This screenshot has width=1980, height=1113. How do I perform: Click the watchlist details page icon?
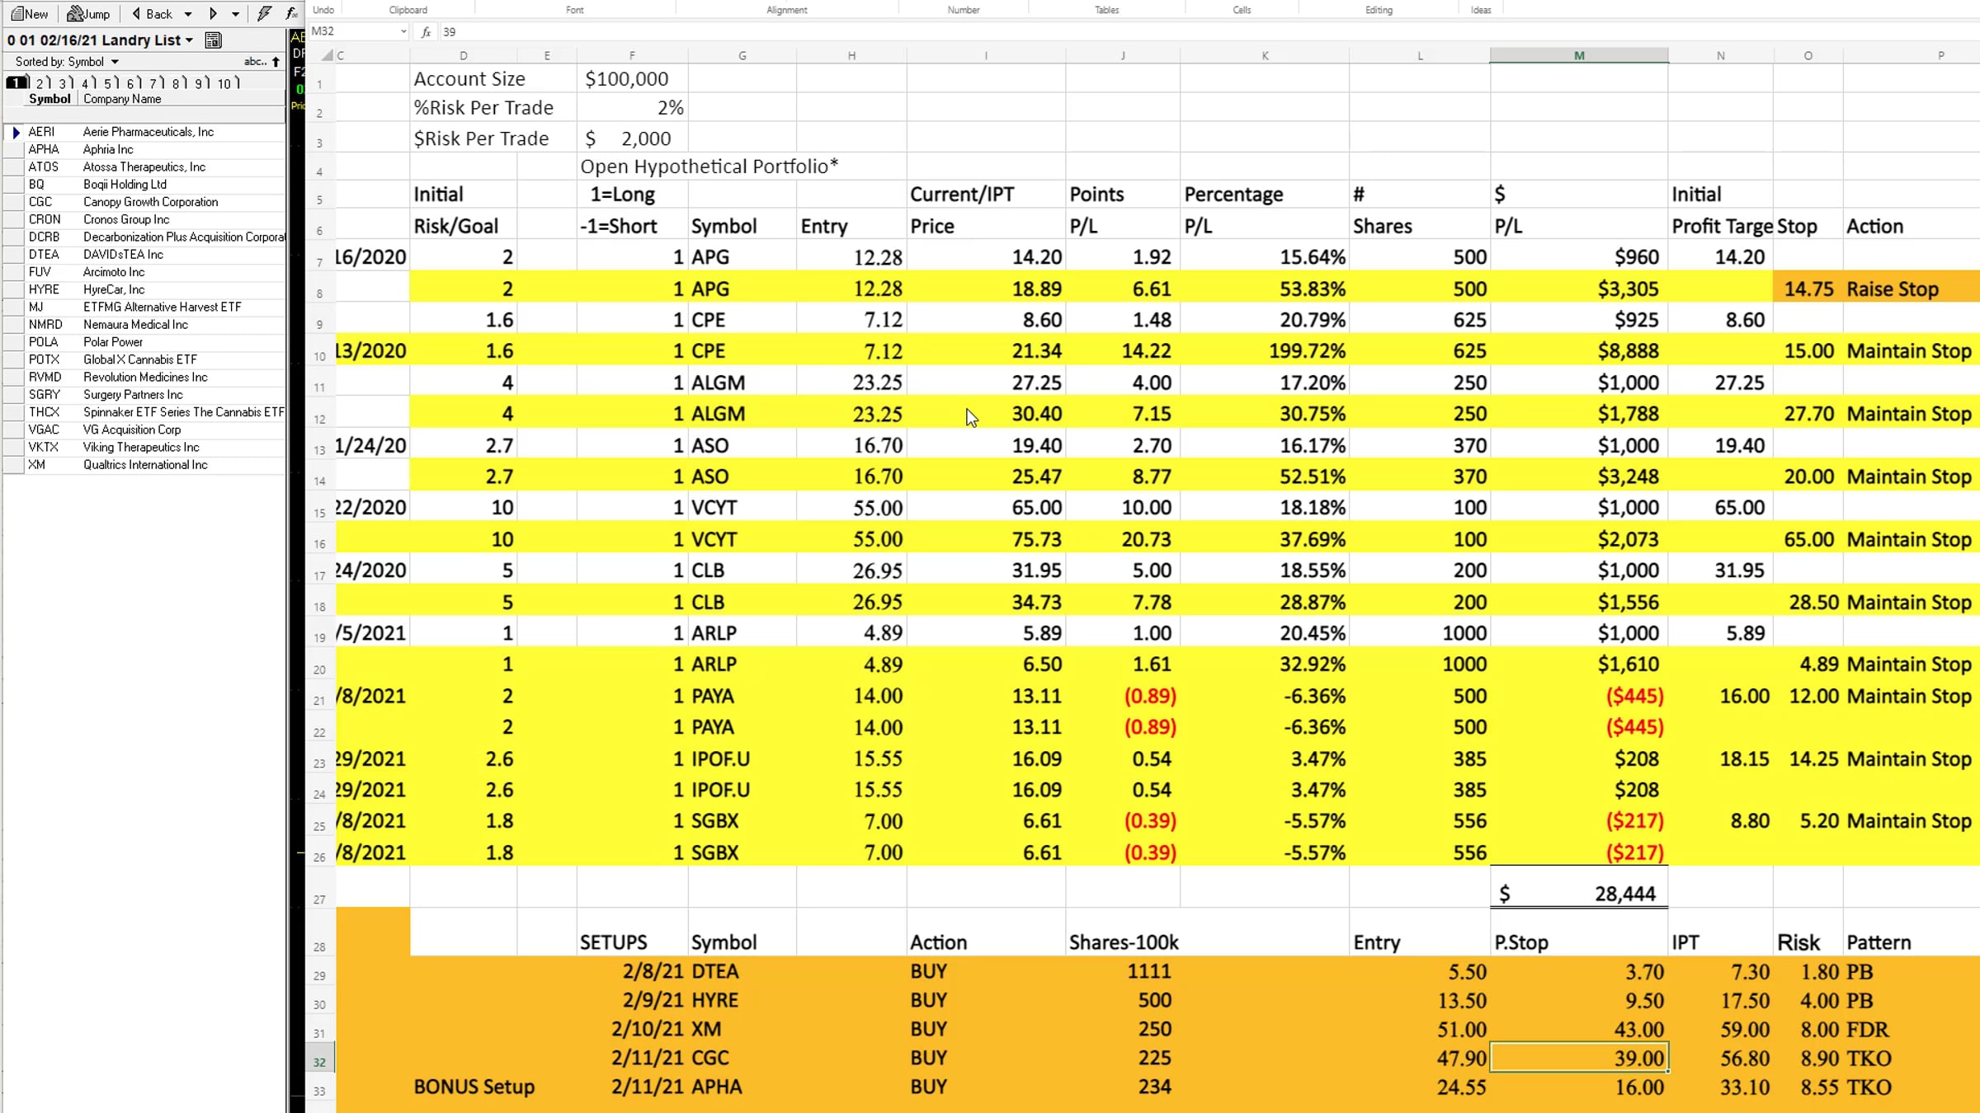click(x=213, y=40)
